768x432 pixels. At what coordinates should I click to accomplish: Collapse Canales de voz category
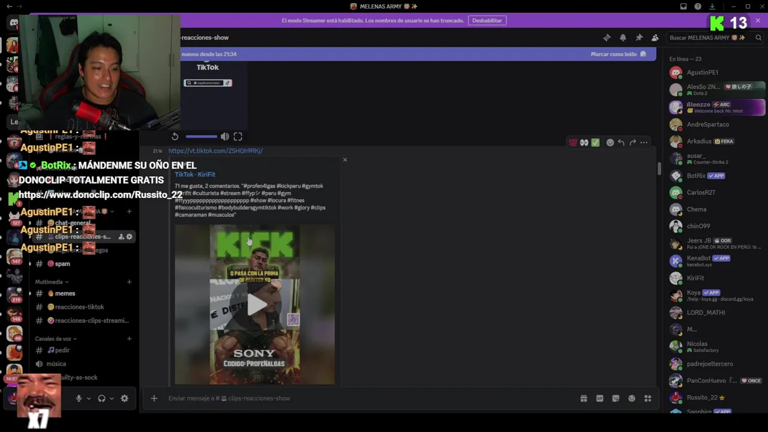[56, 339]
